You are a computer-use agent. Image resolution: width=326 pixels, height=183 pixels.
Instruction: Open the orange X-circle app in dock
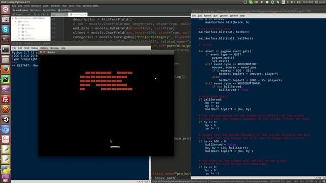point(6,110)
